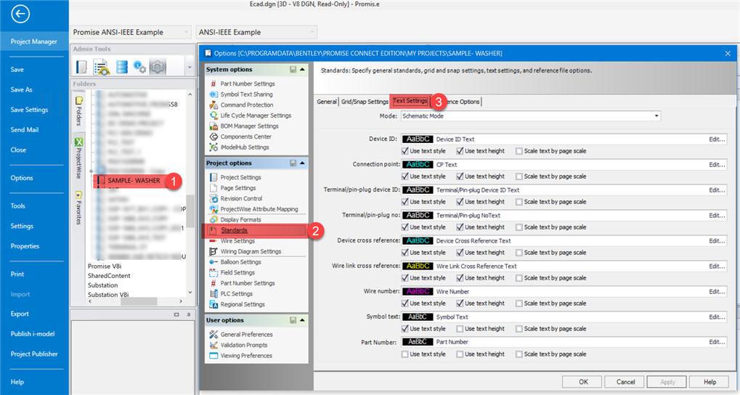The width and height of the screenshot is (740, 395).
Task: Click Admin Tools database icon
Action: coord(122,67)
